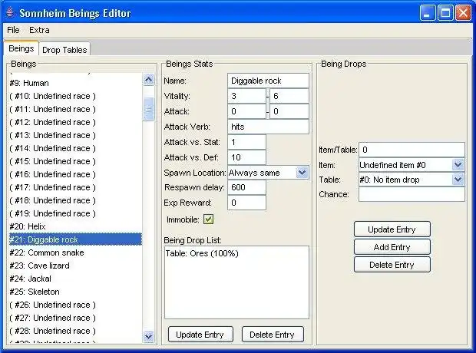This screenshot has height=353, width=476.
Task: Select #13: Undefined race entry
Action: coord(75,135)
